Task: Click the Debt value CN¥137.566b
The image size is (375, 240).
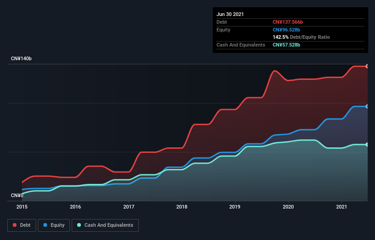Action: click(288, 22)
